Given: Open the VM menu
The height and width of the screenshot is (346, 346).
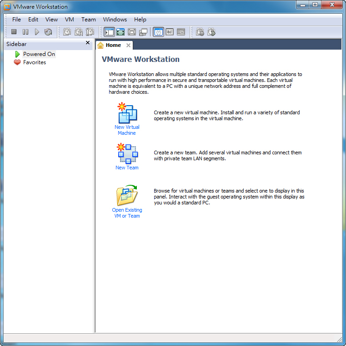Looking at the screenshot, I should coord(69,20).
